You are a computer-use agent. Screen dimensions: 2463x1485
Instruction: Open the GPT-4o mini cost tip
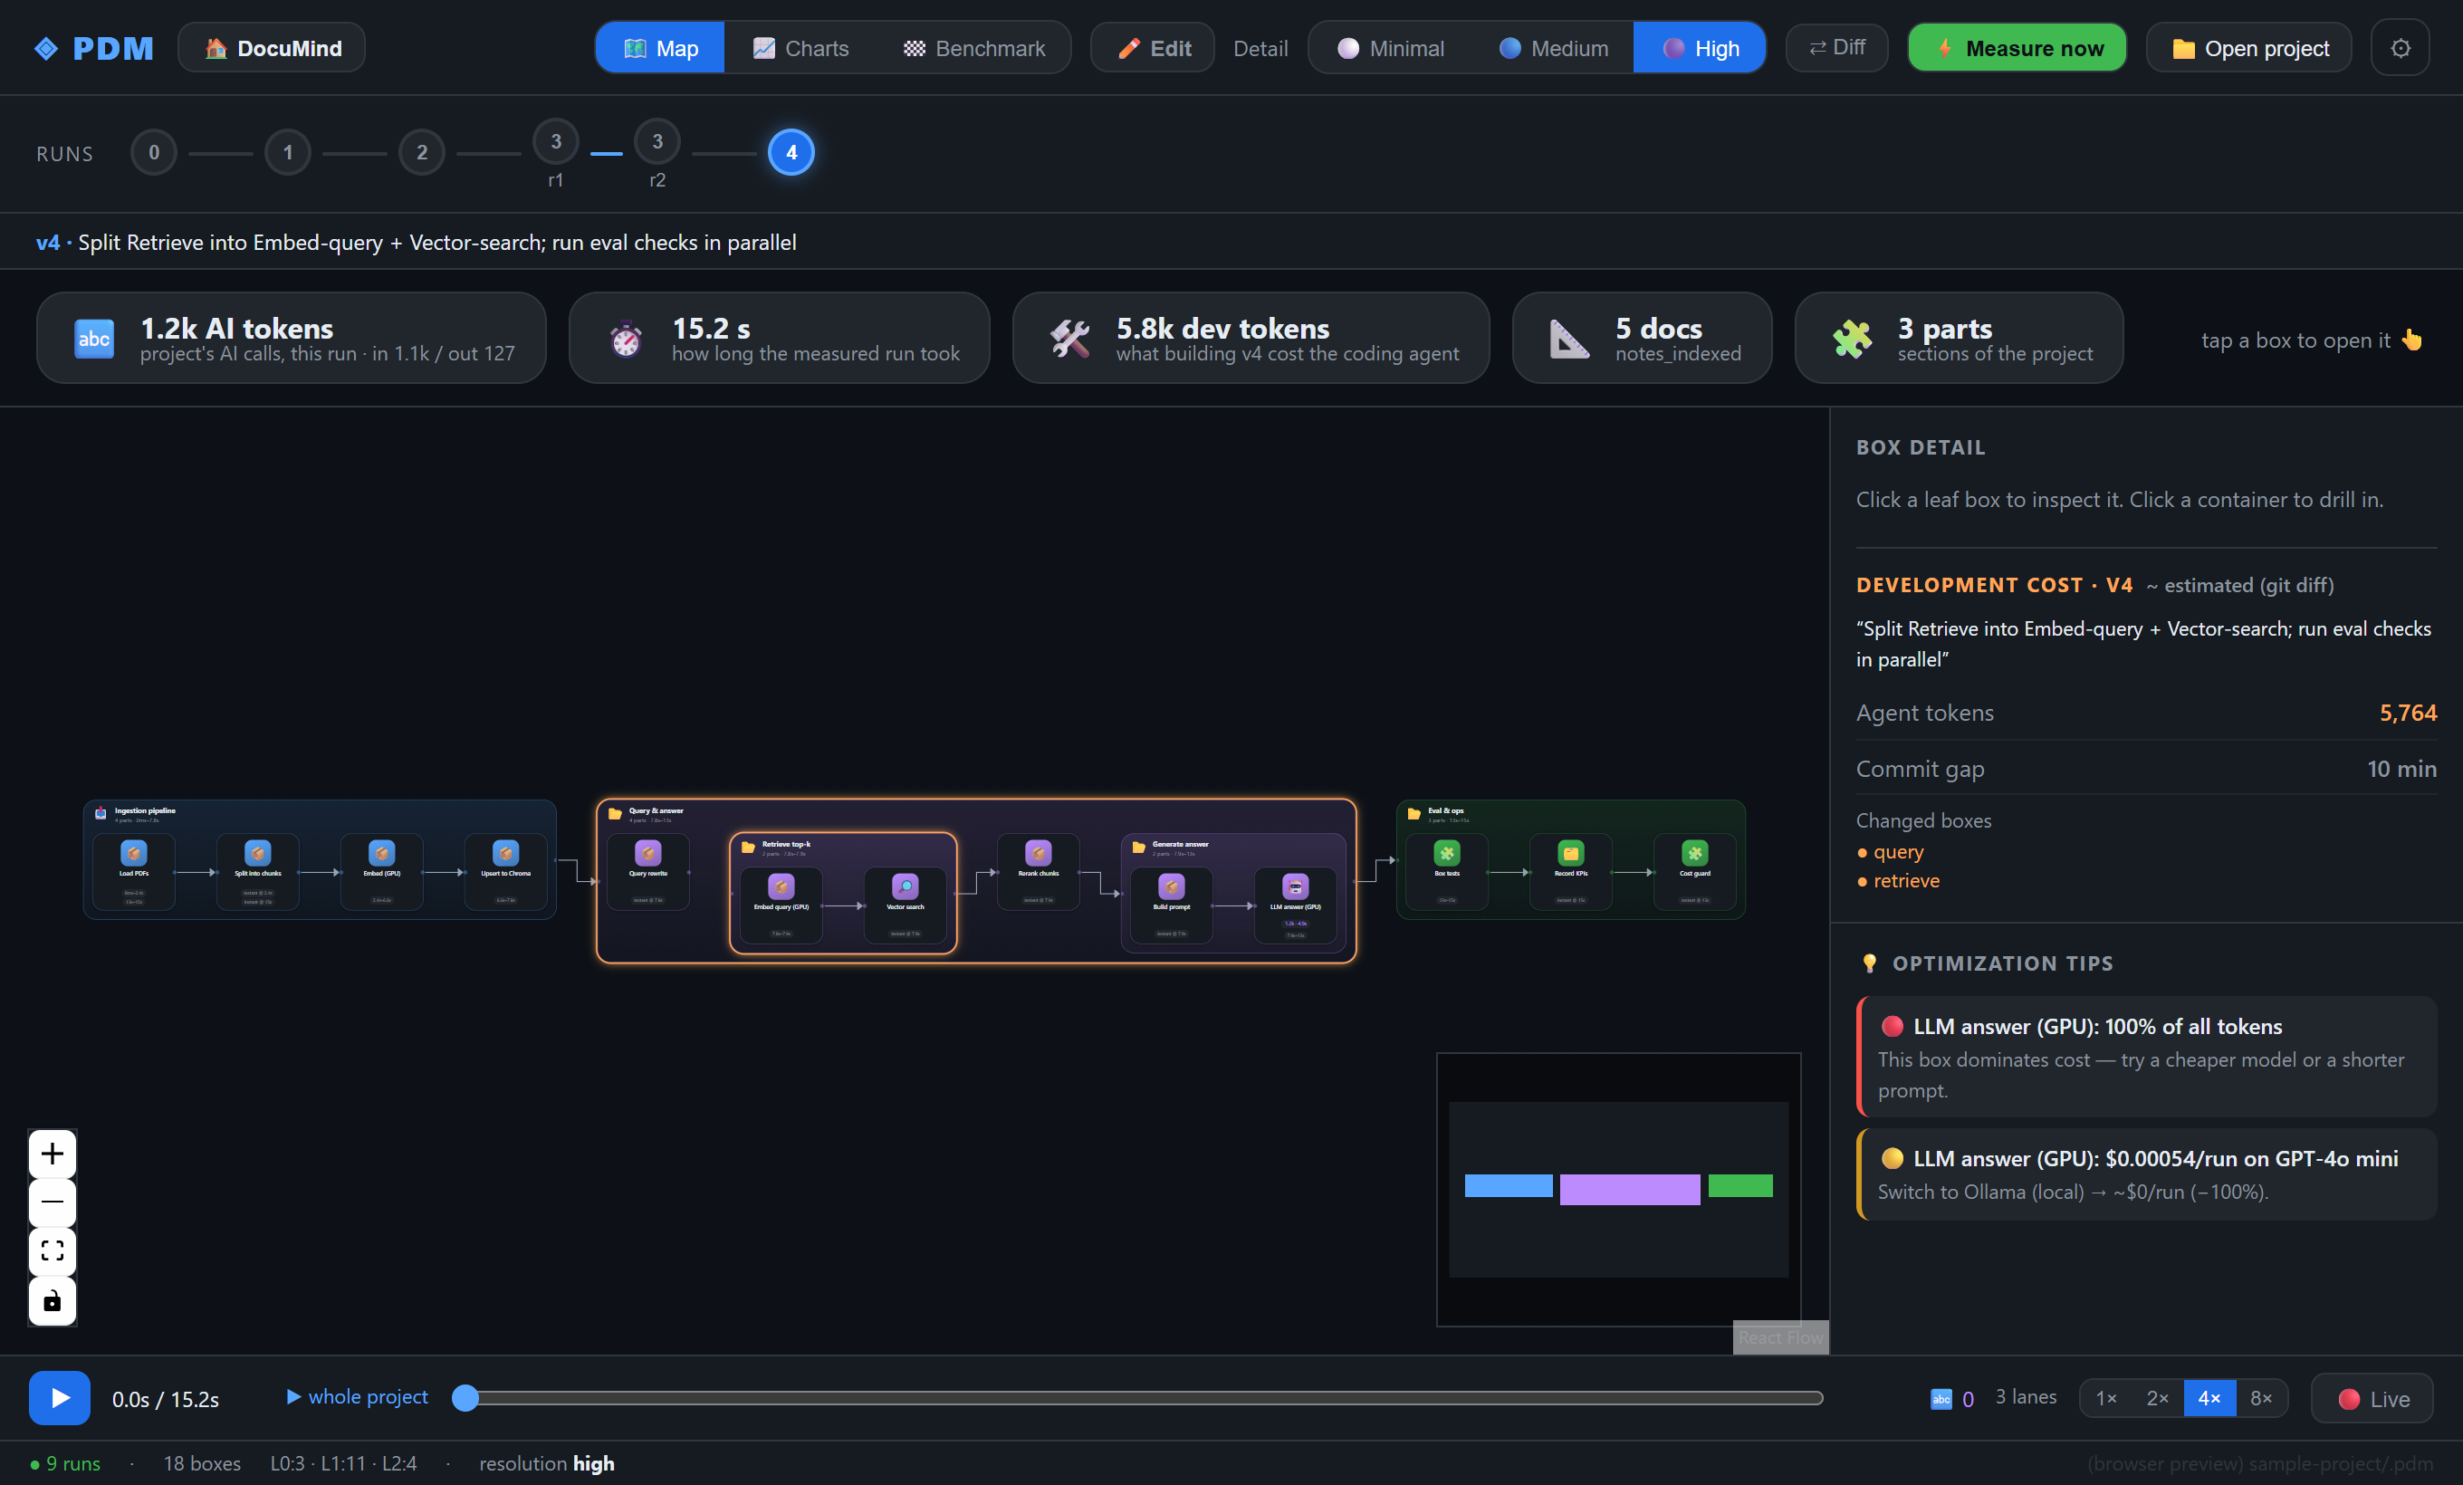click(2146, 1174)
